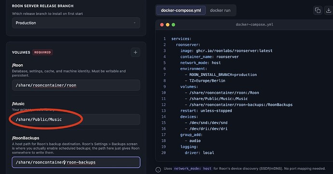Select the image: ghcr.io/roonlabs/roonserver:latest line

(226, 51)
